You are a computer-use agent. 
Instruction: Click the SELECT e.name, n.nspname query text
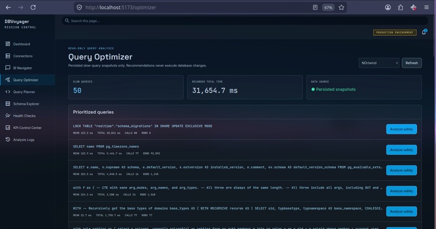[x=227, y=167]
